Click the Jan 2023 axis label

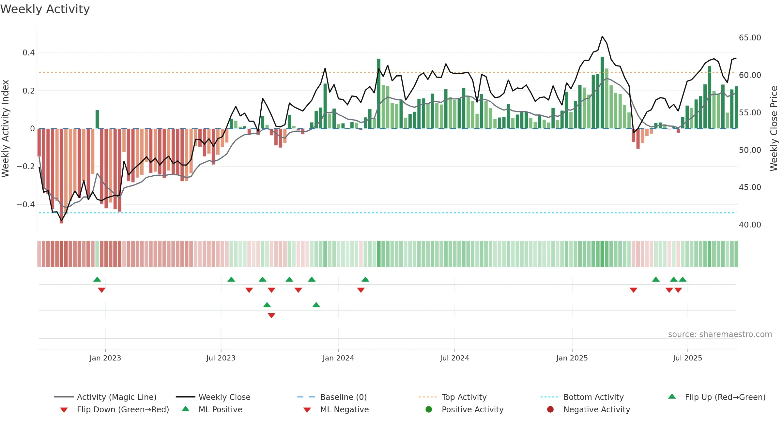coord(105,358)
